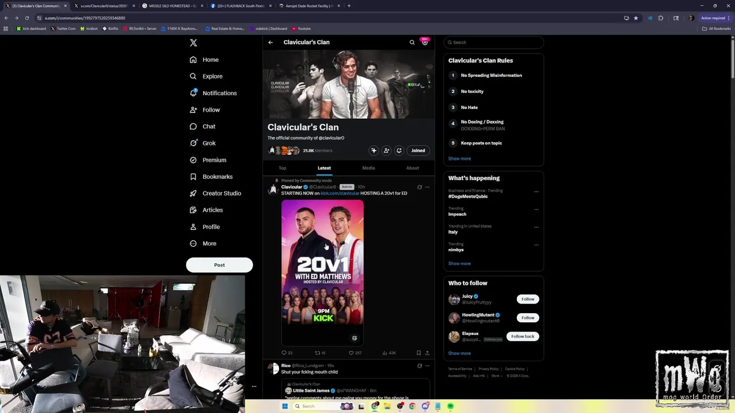Open options for Italy trend
The width and height of the screenshot is (735, 413).
point(536,227)
